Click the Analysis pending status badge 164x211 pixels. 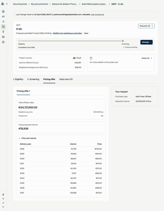[x=130, y=47]
